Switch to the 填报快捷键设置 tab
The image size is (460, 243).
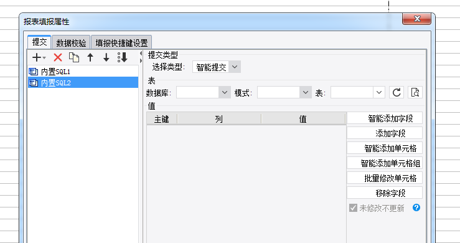[x=121, y=43]
